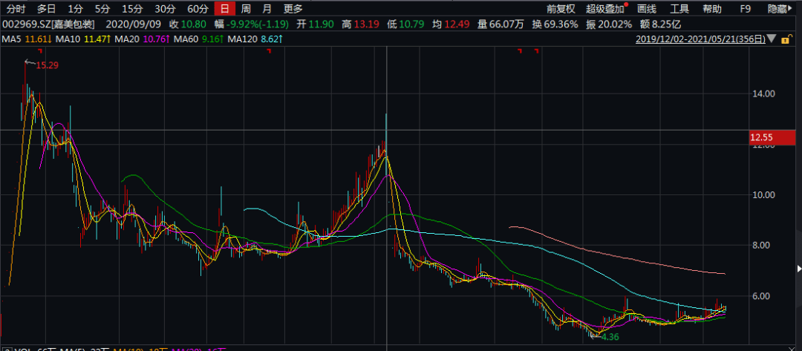
Task: Toggle 前复权 price adjustment
Action: [x=561, y=9]
